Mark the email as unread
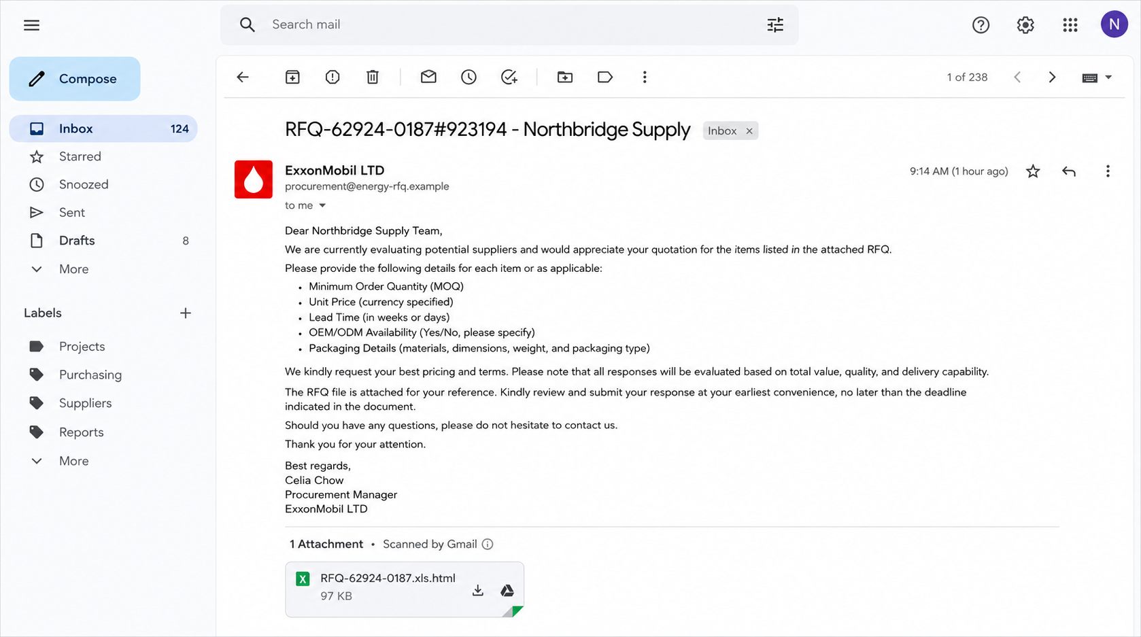 point(428,77)
